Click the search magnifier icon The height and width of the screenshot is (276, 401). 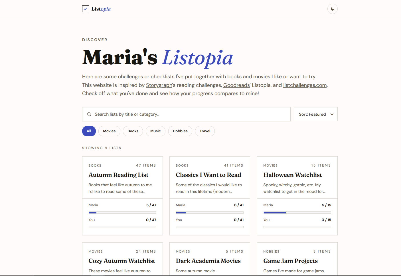click(x=89, y=114)
